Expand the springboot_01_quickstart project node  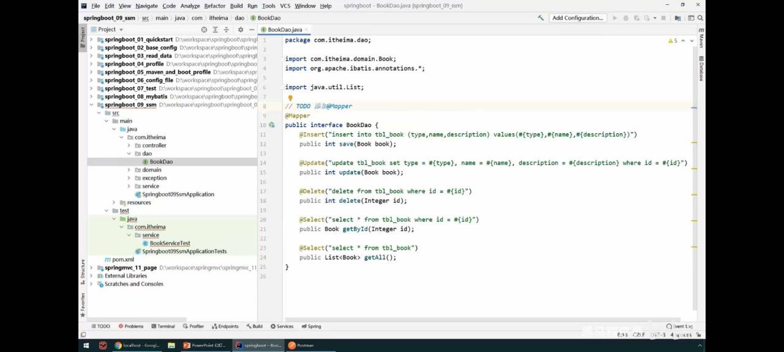(92, 40)
